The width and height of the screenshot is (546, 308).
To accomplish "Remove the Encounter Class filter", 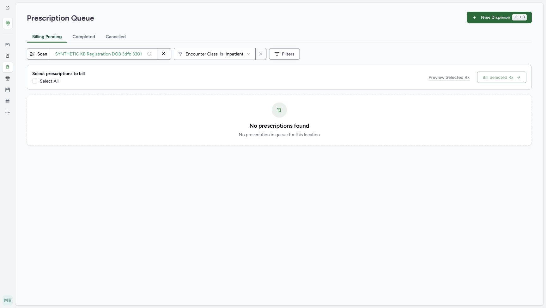I will 261,54.
